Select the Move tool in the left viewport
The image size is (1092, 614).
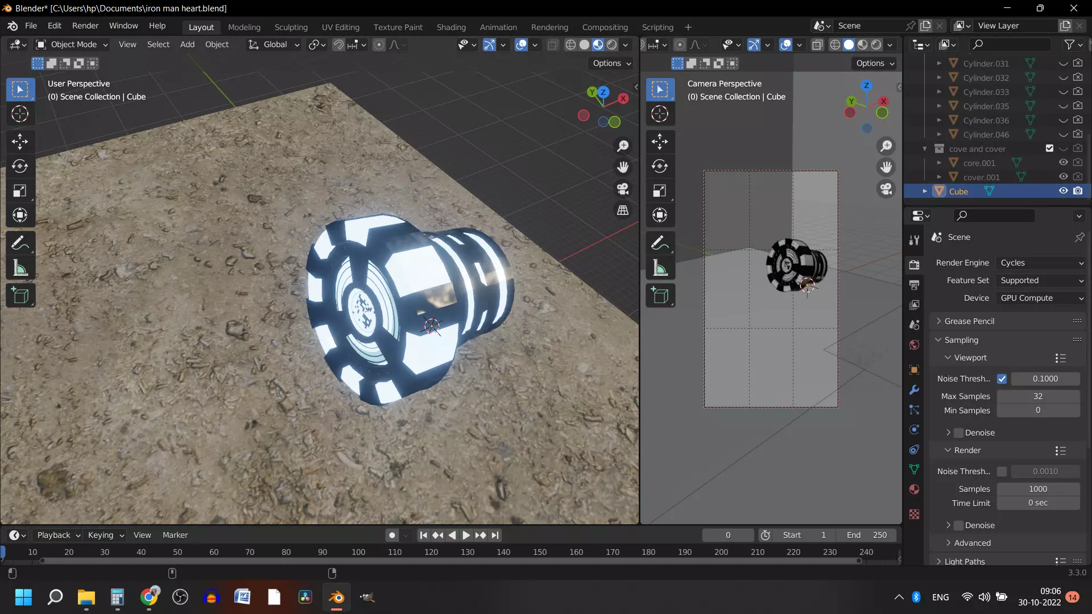(x=20, y=142)
